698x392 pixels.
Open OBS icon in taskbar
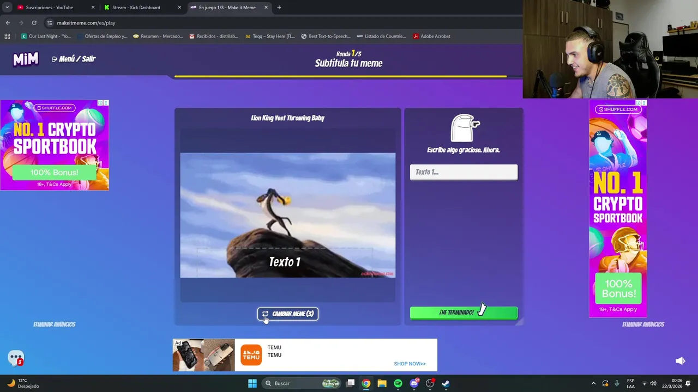(x=430, y=383)
